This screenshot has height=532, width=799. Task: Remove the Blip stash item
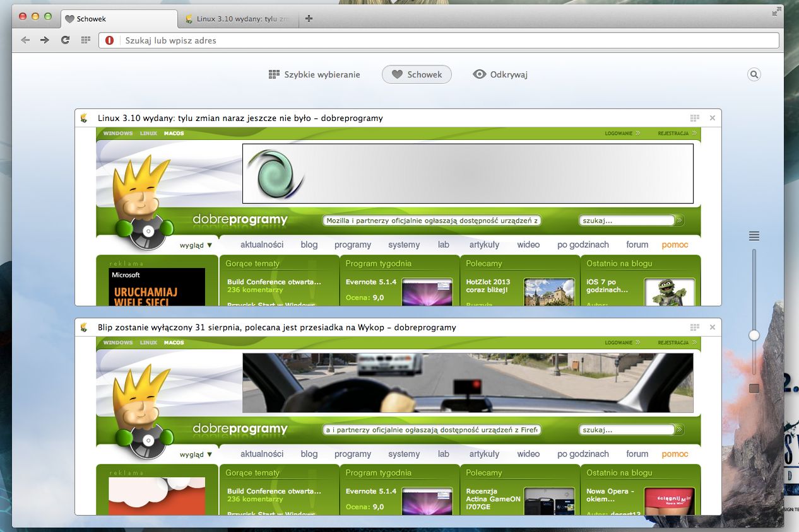point(713,327)
